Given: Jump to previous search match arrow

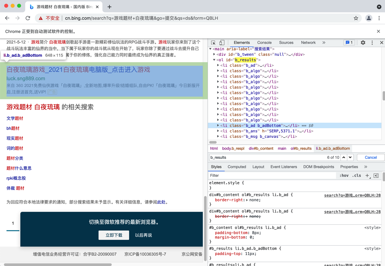Looking at the screenshot, I should [344, 157].
